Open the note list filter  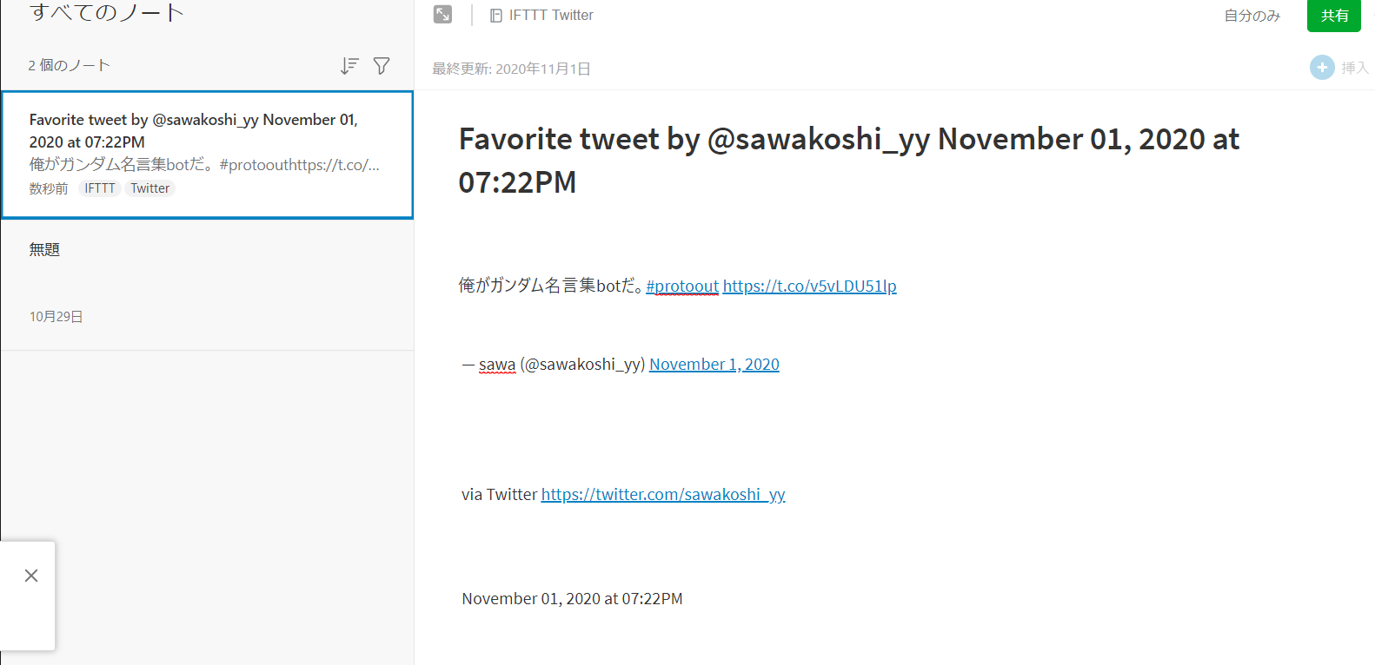[x=382, y=66]
